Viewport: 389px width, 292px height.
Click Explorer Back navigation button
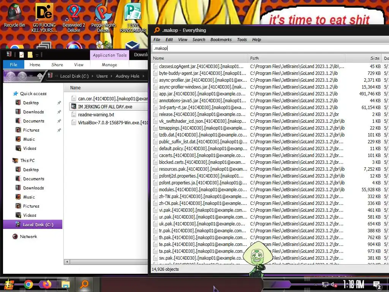[11, 76]
